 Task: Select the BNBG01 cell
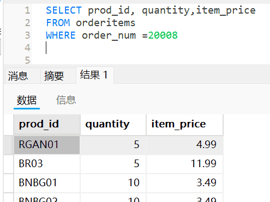(47, 183)
